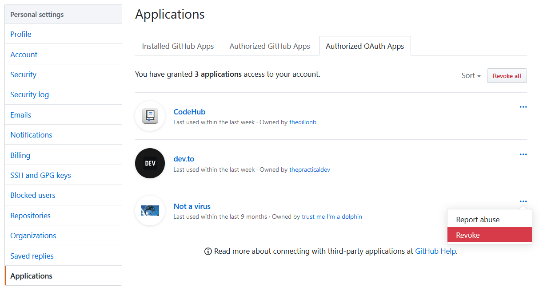The height and width of the screenshot is (291, 547).
Task: Select Report abuse in the context menu
Action: 478,219
